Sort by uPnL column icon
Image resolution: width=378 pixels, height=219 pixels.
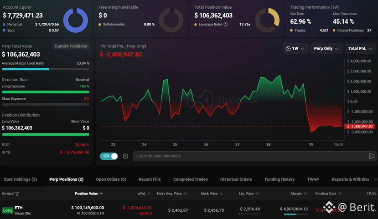point(149,194)
